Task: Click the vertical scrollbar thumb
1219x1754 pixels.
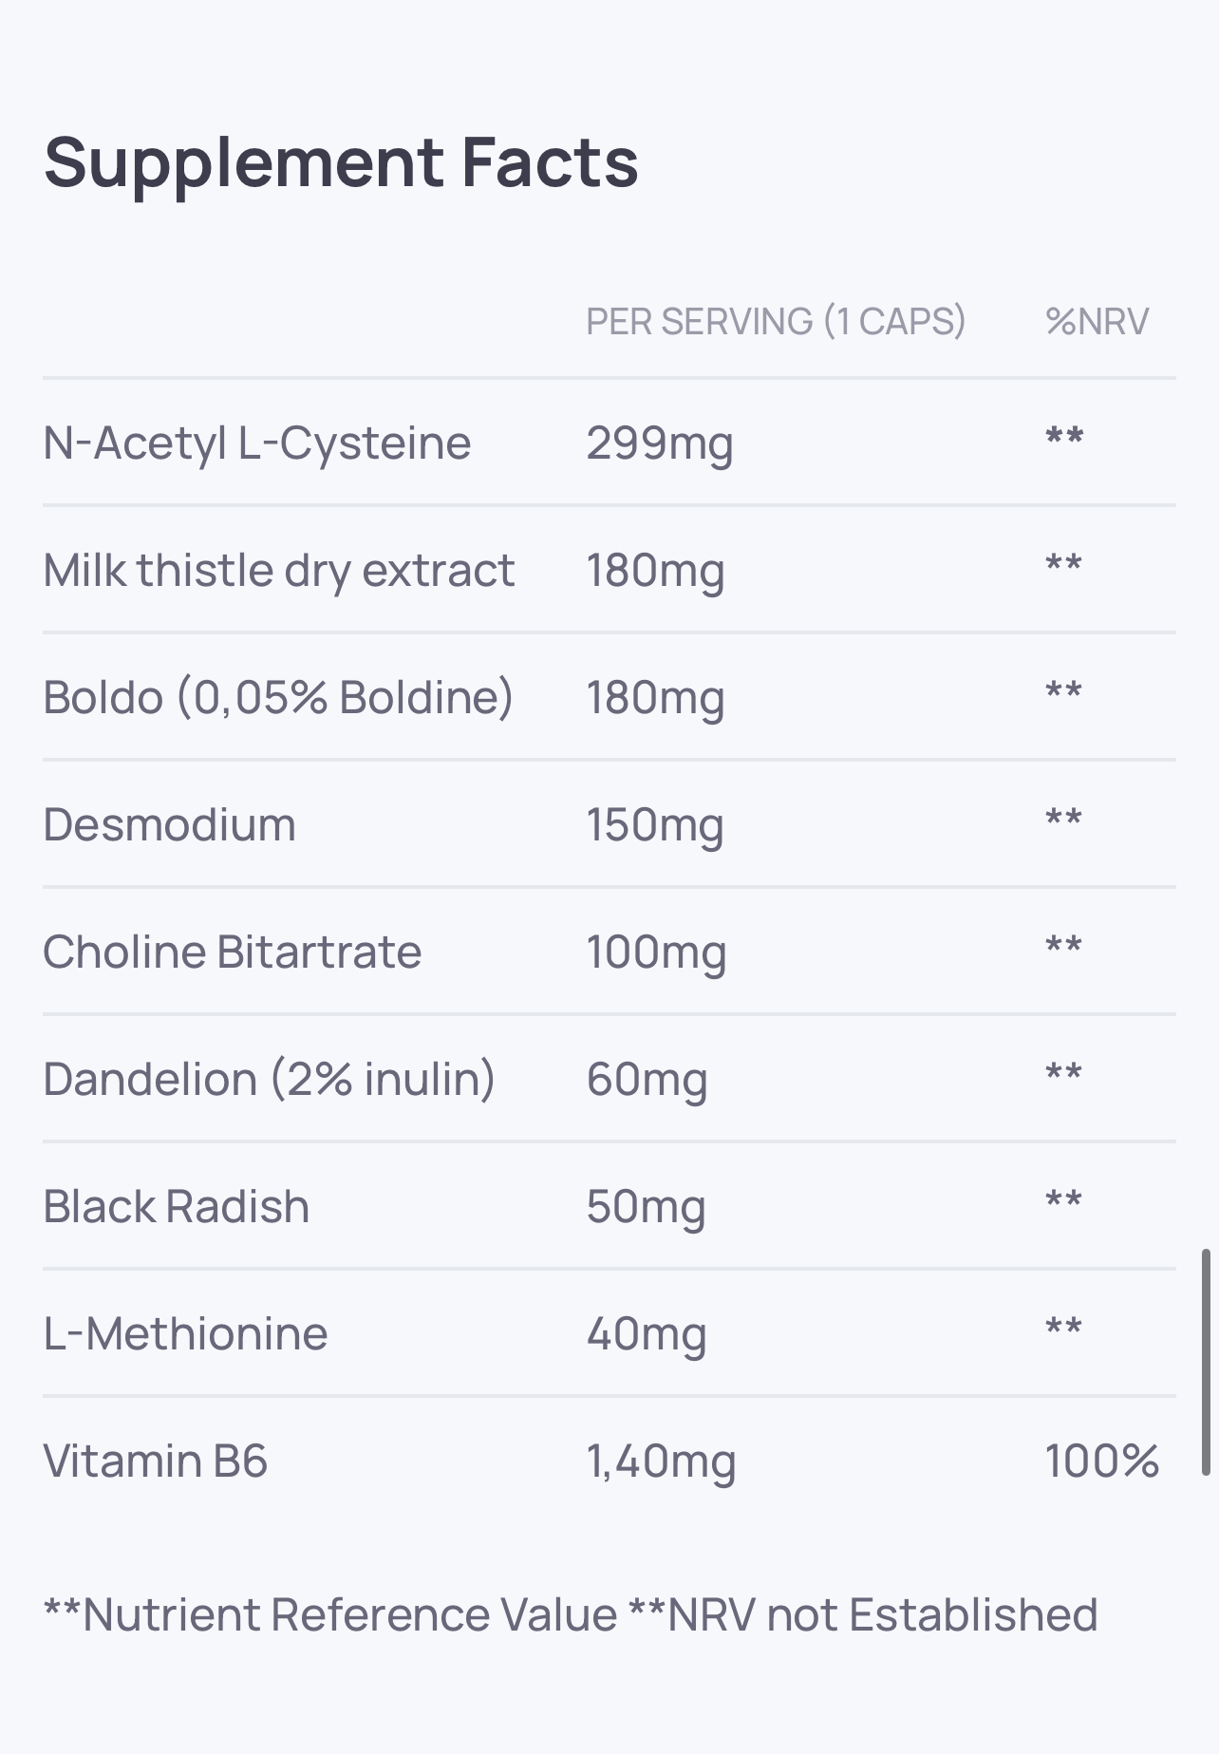Action: click(x=1206, y=1362)
